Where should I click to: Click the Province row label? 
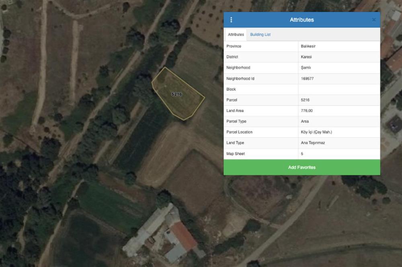tap(234, 46)
